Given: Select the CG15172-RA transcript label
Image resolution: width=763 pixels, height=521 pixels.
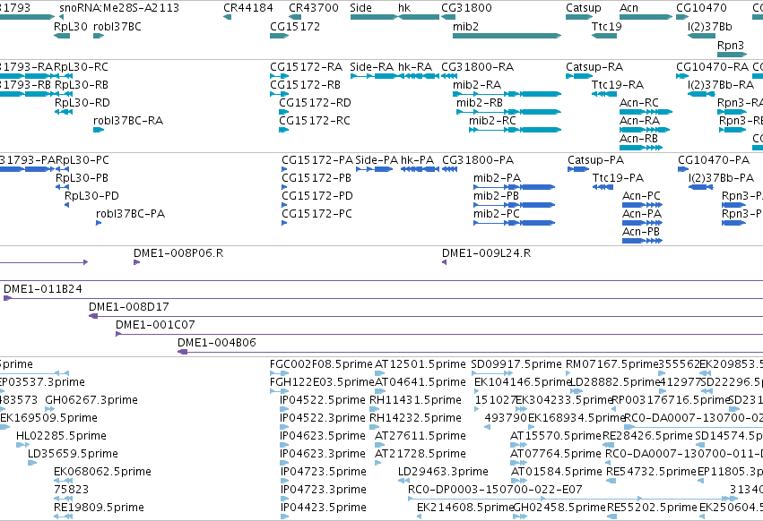Looking at the screenshot, I should [x=306, y=67].
